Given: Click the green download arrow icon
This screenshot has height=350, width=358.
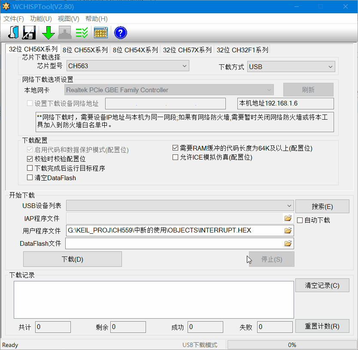Looking at the screenshot, I should [49, 33].
